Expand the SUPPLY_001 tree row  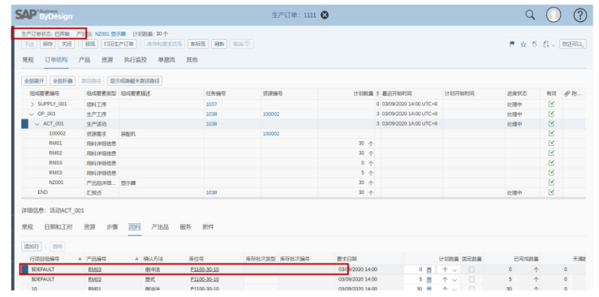[x=32, y=104]
